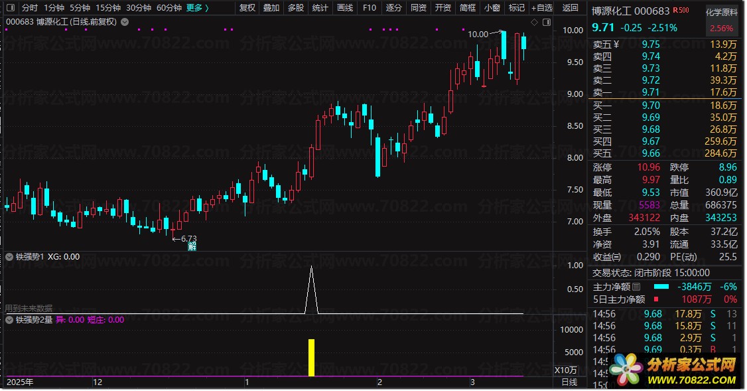Click the 同资 toolbar button
This screenshot has width=747, height=391.
[x=419, y=7]
